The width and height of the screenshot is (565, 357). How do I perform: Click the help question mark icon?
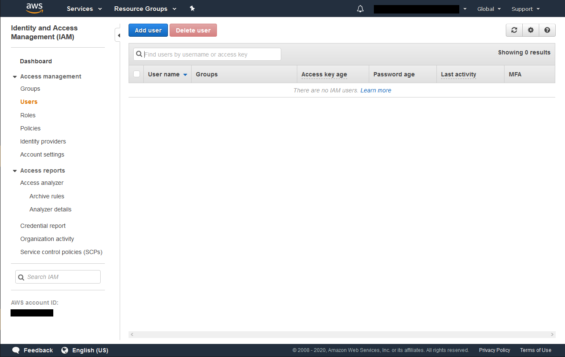point(547,30)
